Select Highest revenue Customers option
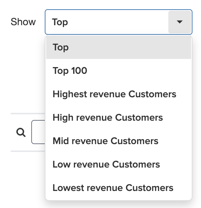The width and height of the screenshot is (201, 208). coord(119,94)
